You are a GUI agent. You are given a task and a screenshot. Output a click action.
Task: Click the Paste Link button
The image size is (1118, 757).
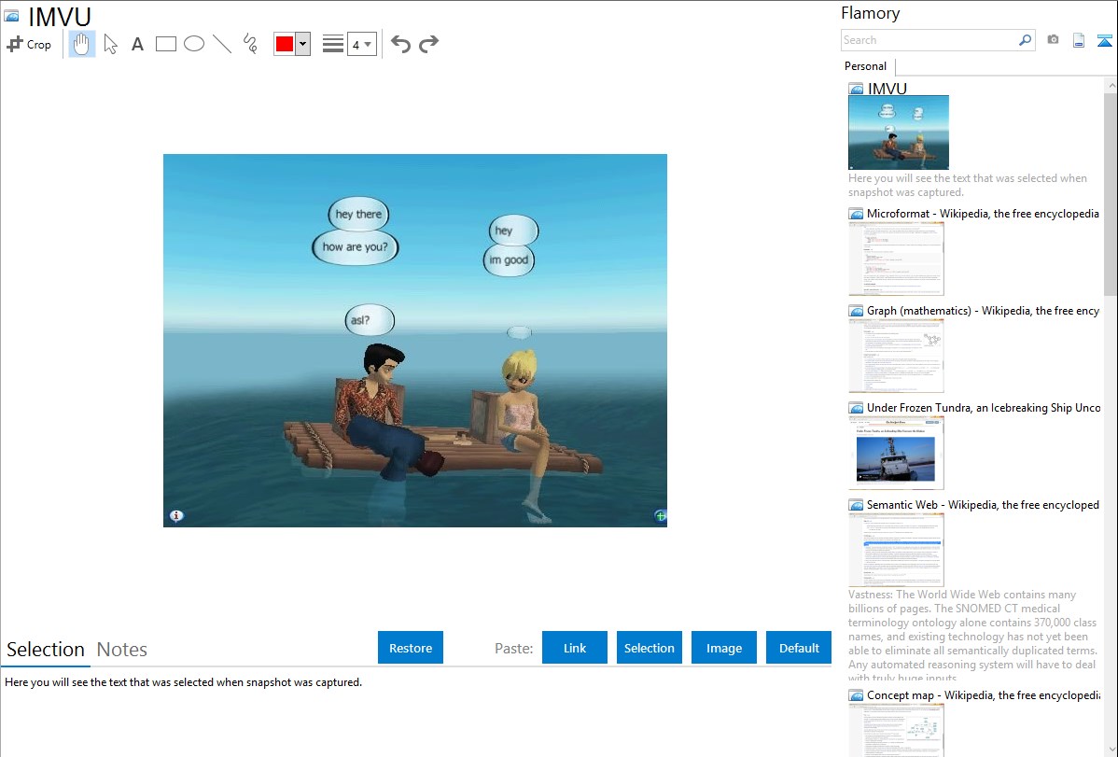pyautogui.click(x=575, y=648)
